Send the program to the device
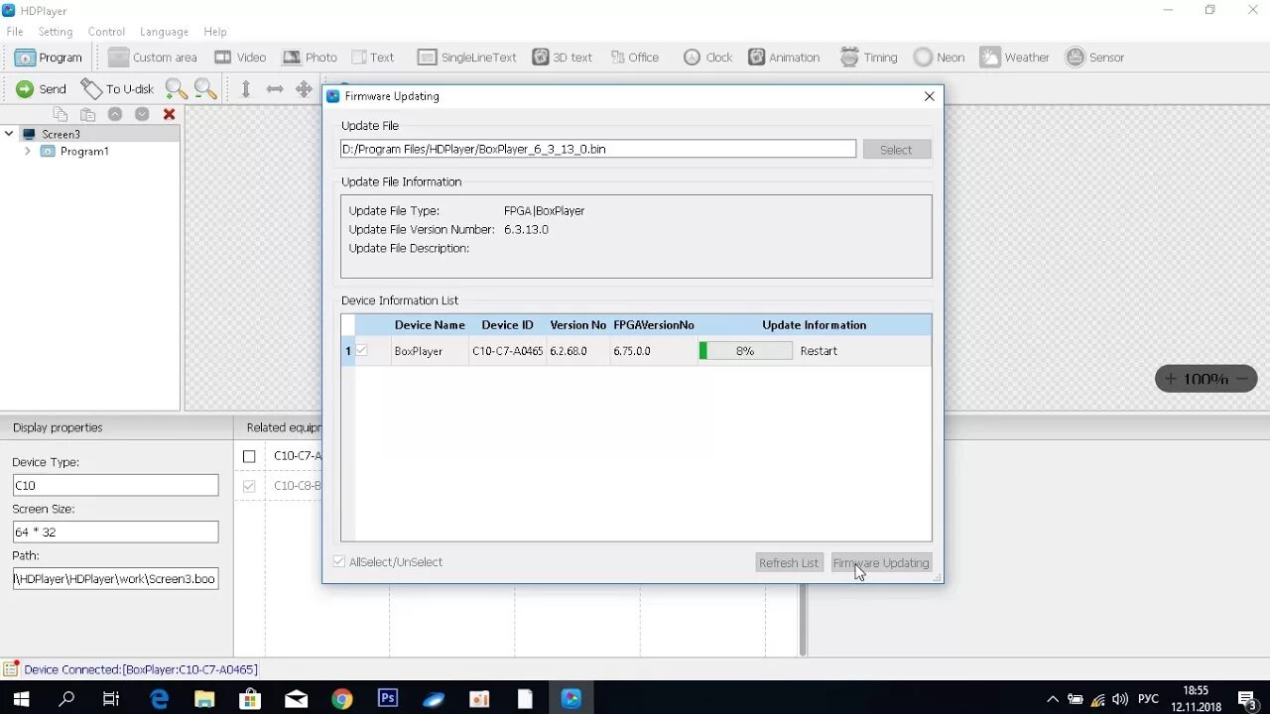1270x714 pixels. [41, 89]
